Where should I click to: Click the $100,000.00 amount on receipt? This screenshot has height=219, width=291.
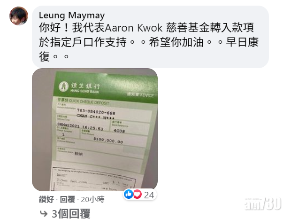coord(108,141)
